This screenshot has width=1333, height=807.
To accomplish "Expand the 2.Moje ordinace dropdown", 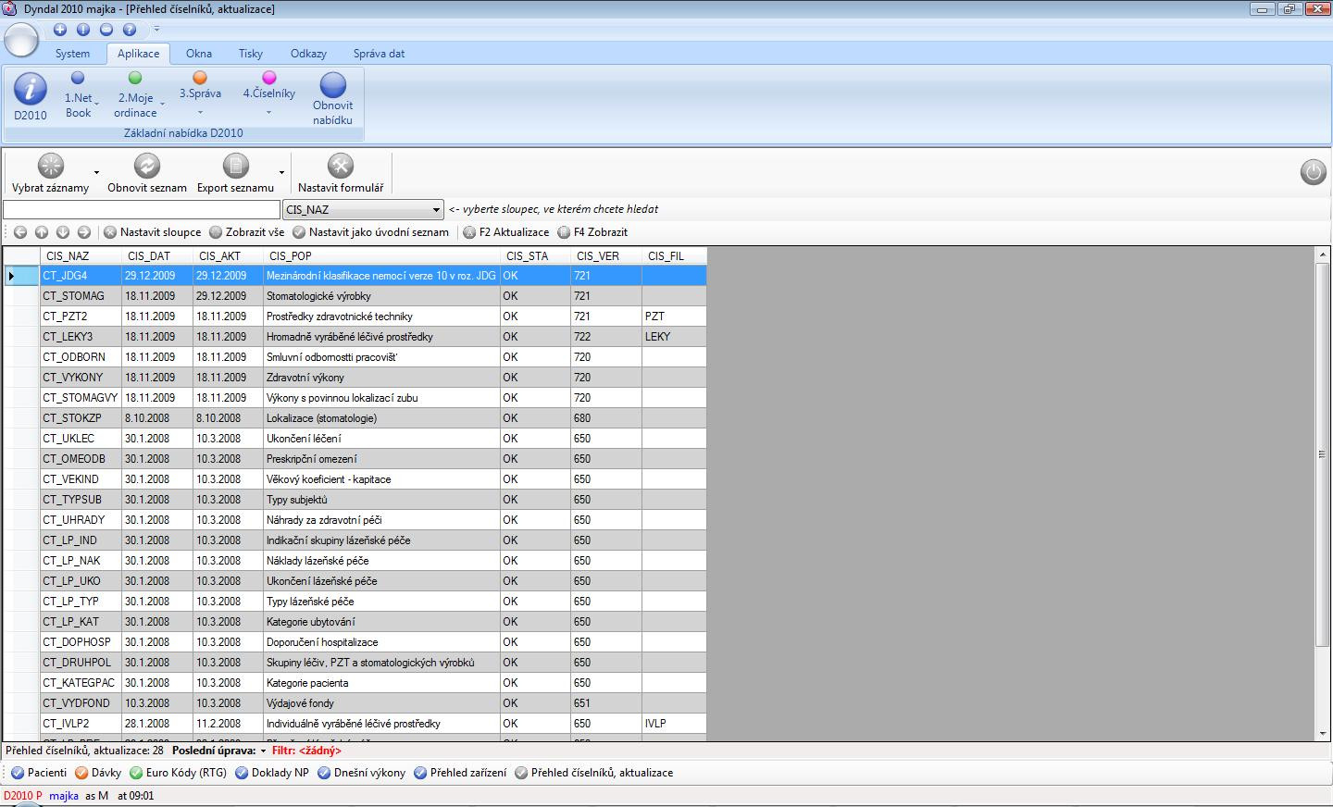I will click(x=162, y=105).
